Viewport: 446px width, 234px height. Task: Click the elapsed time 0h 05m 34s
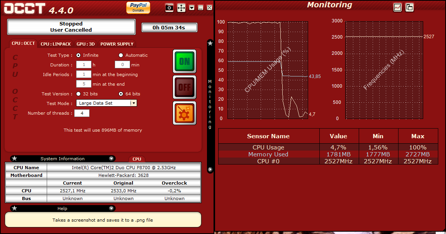coord(169,27)
